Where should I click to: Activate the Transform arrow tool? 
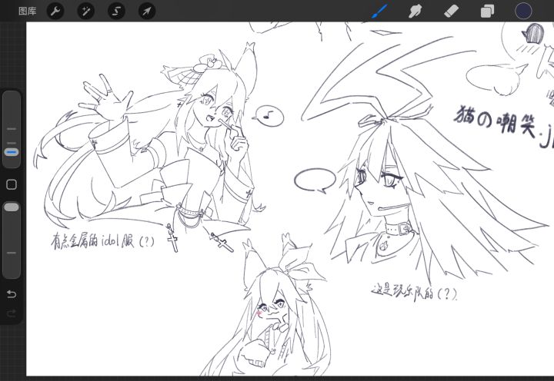click(x=147, y=12)
